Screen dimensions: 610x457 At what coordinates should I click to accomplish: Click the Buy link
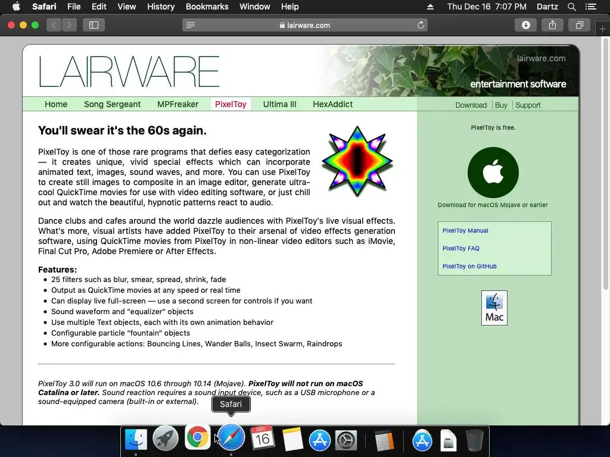pyautogui.click(x=501, y=105)
